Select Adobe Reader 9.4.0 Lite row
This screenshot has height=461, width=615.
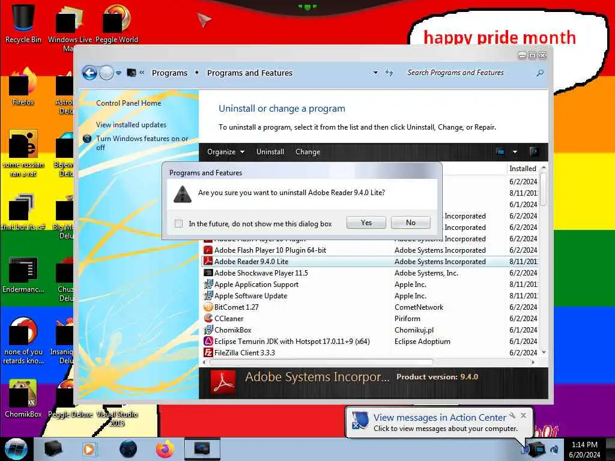coord(369,262)
